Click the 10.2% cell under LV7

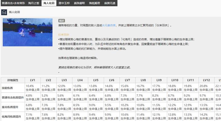[x=127, y=107]
